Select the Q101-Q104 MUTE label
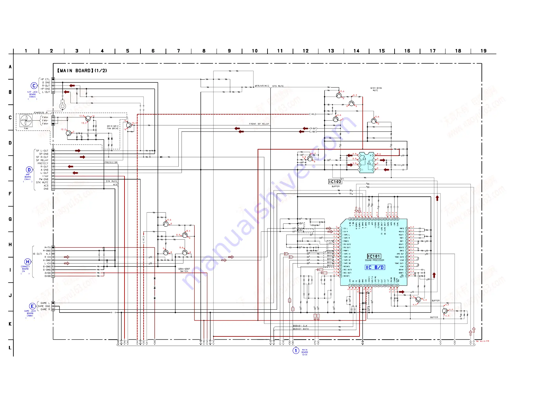Screen dimensions: 535x402 [x=376, y=89]
